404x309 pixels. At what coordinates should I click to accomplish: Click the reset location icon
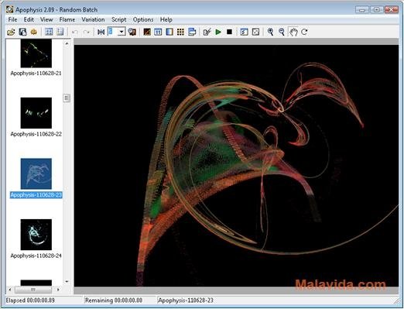point(101,32)
